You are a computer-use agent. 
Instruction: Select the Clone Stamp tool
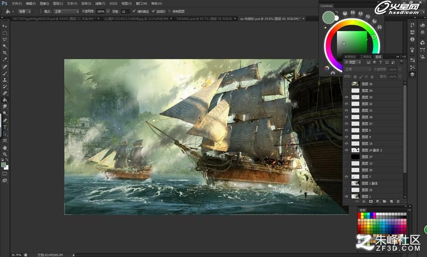click(5, 80)
